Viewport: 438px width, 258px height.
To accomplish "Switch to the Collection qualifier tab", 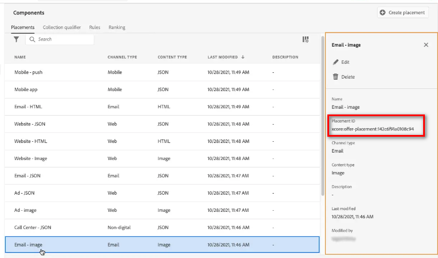I will (62, 27).
